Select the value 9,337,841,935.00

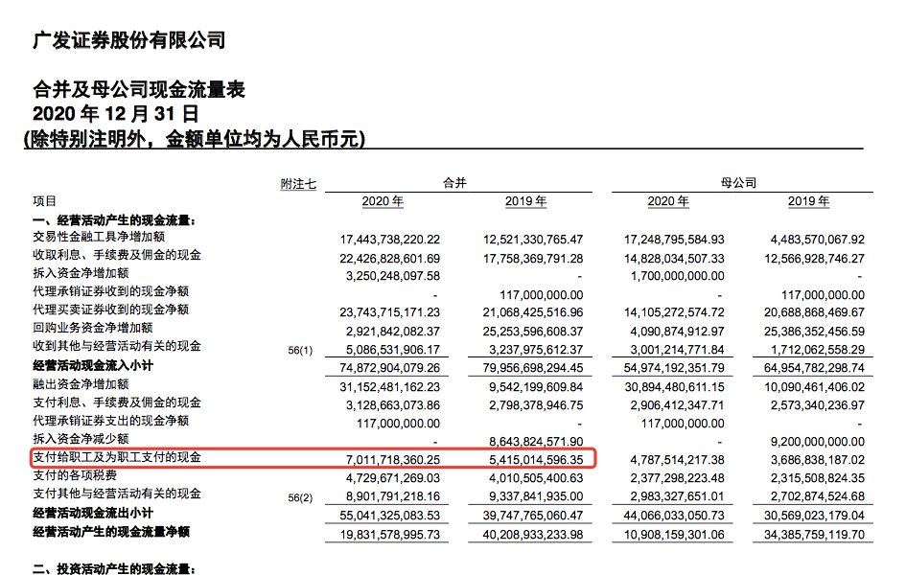pyautogui.click(x=536, y=496)
